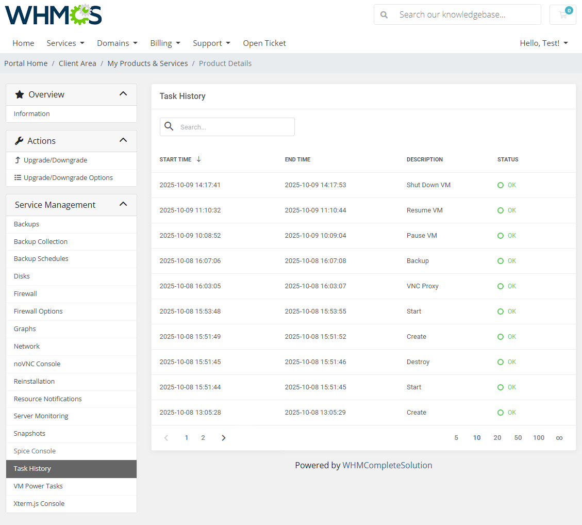Open Backup Schedules page
The image size is (582, 525).
tap(71, 258)
